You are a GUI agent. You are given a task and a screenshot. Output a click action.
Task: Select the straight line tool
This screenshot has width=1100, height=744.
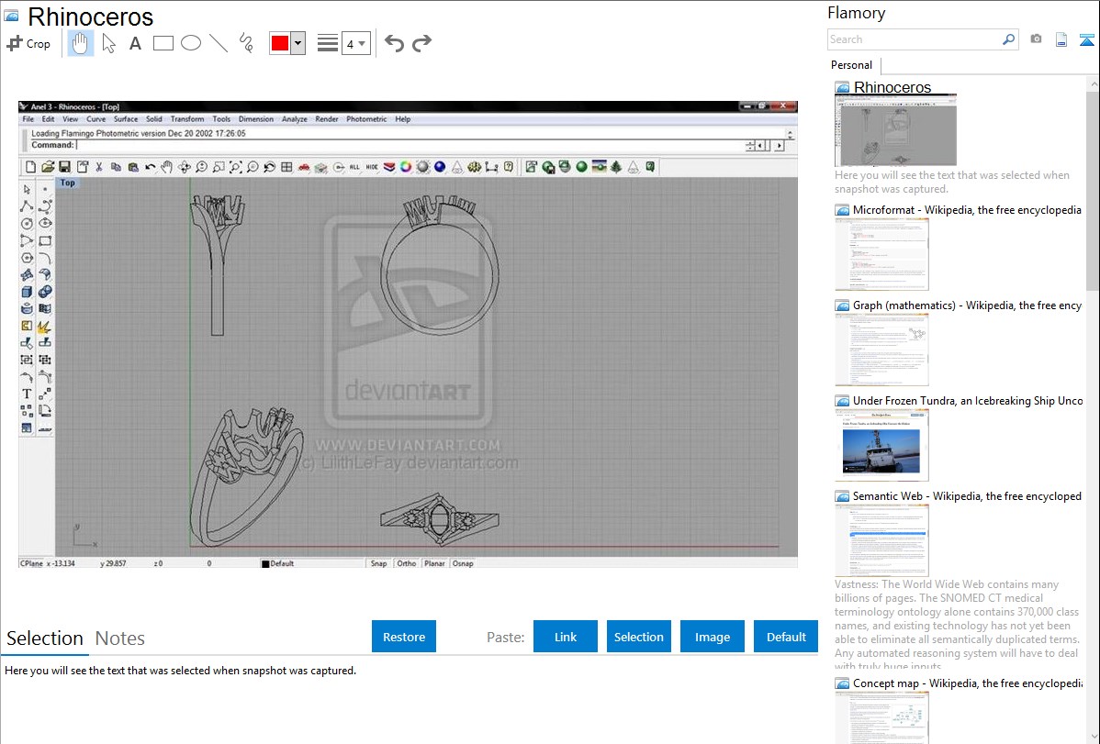click(219, 43)
